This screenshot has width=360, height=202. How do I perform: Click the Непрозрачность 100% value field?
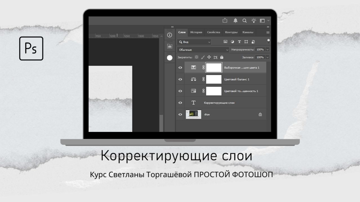[x=260, y=50]
